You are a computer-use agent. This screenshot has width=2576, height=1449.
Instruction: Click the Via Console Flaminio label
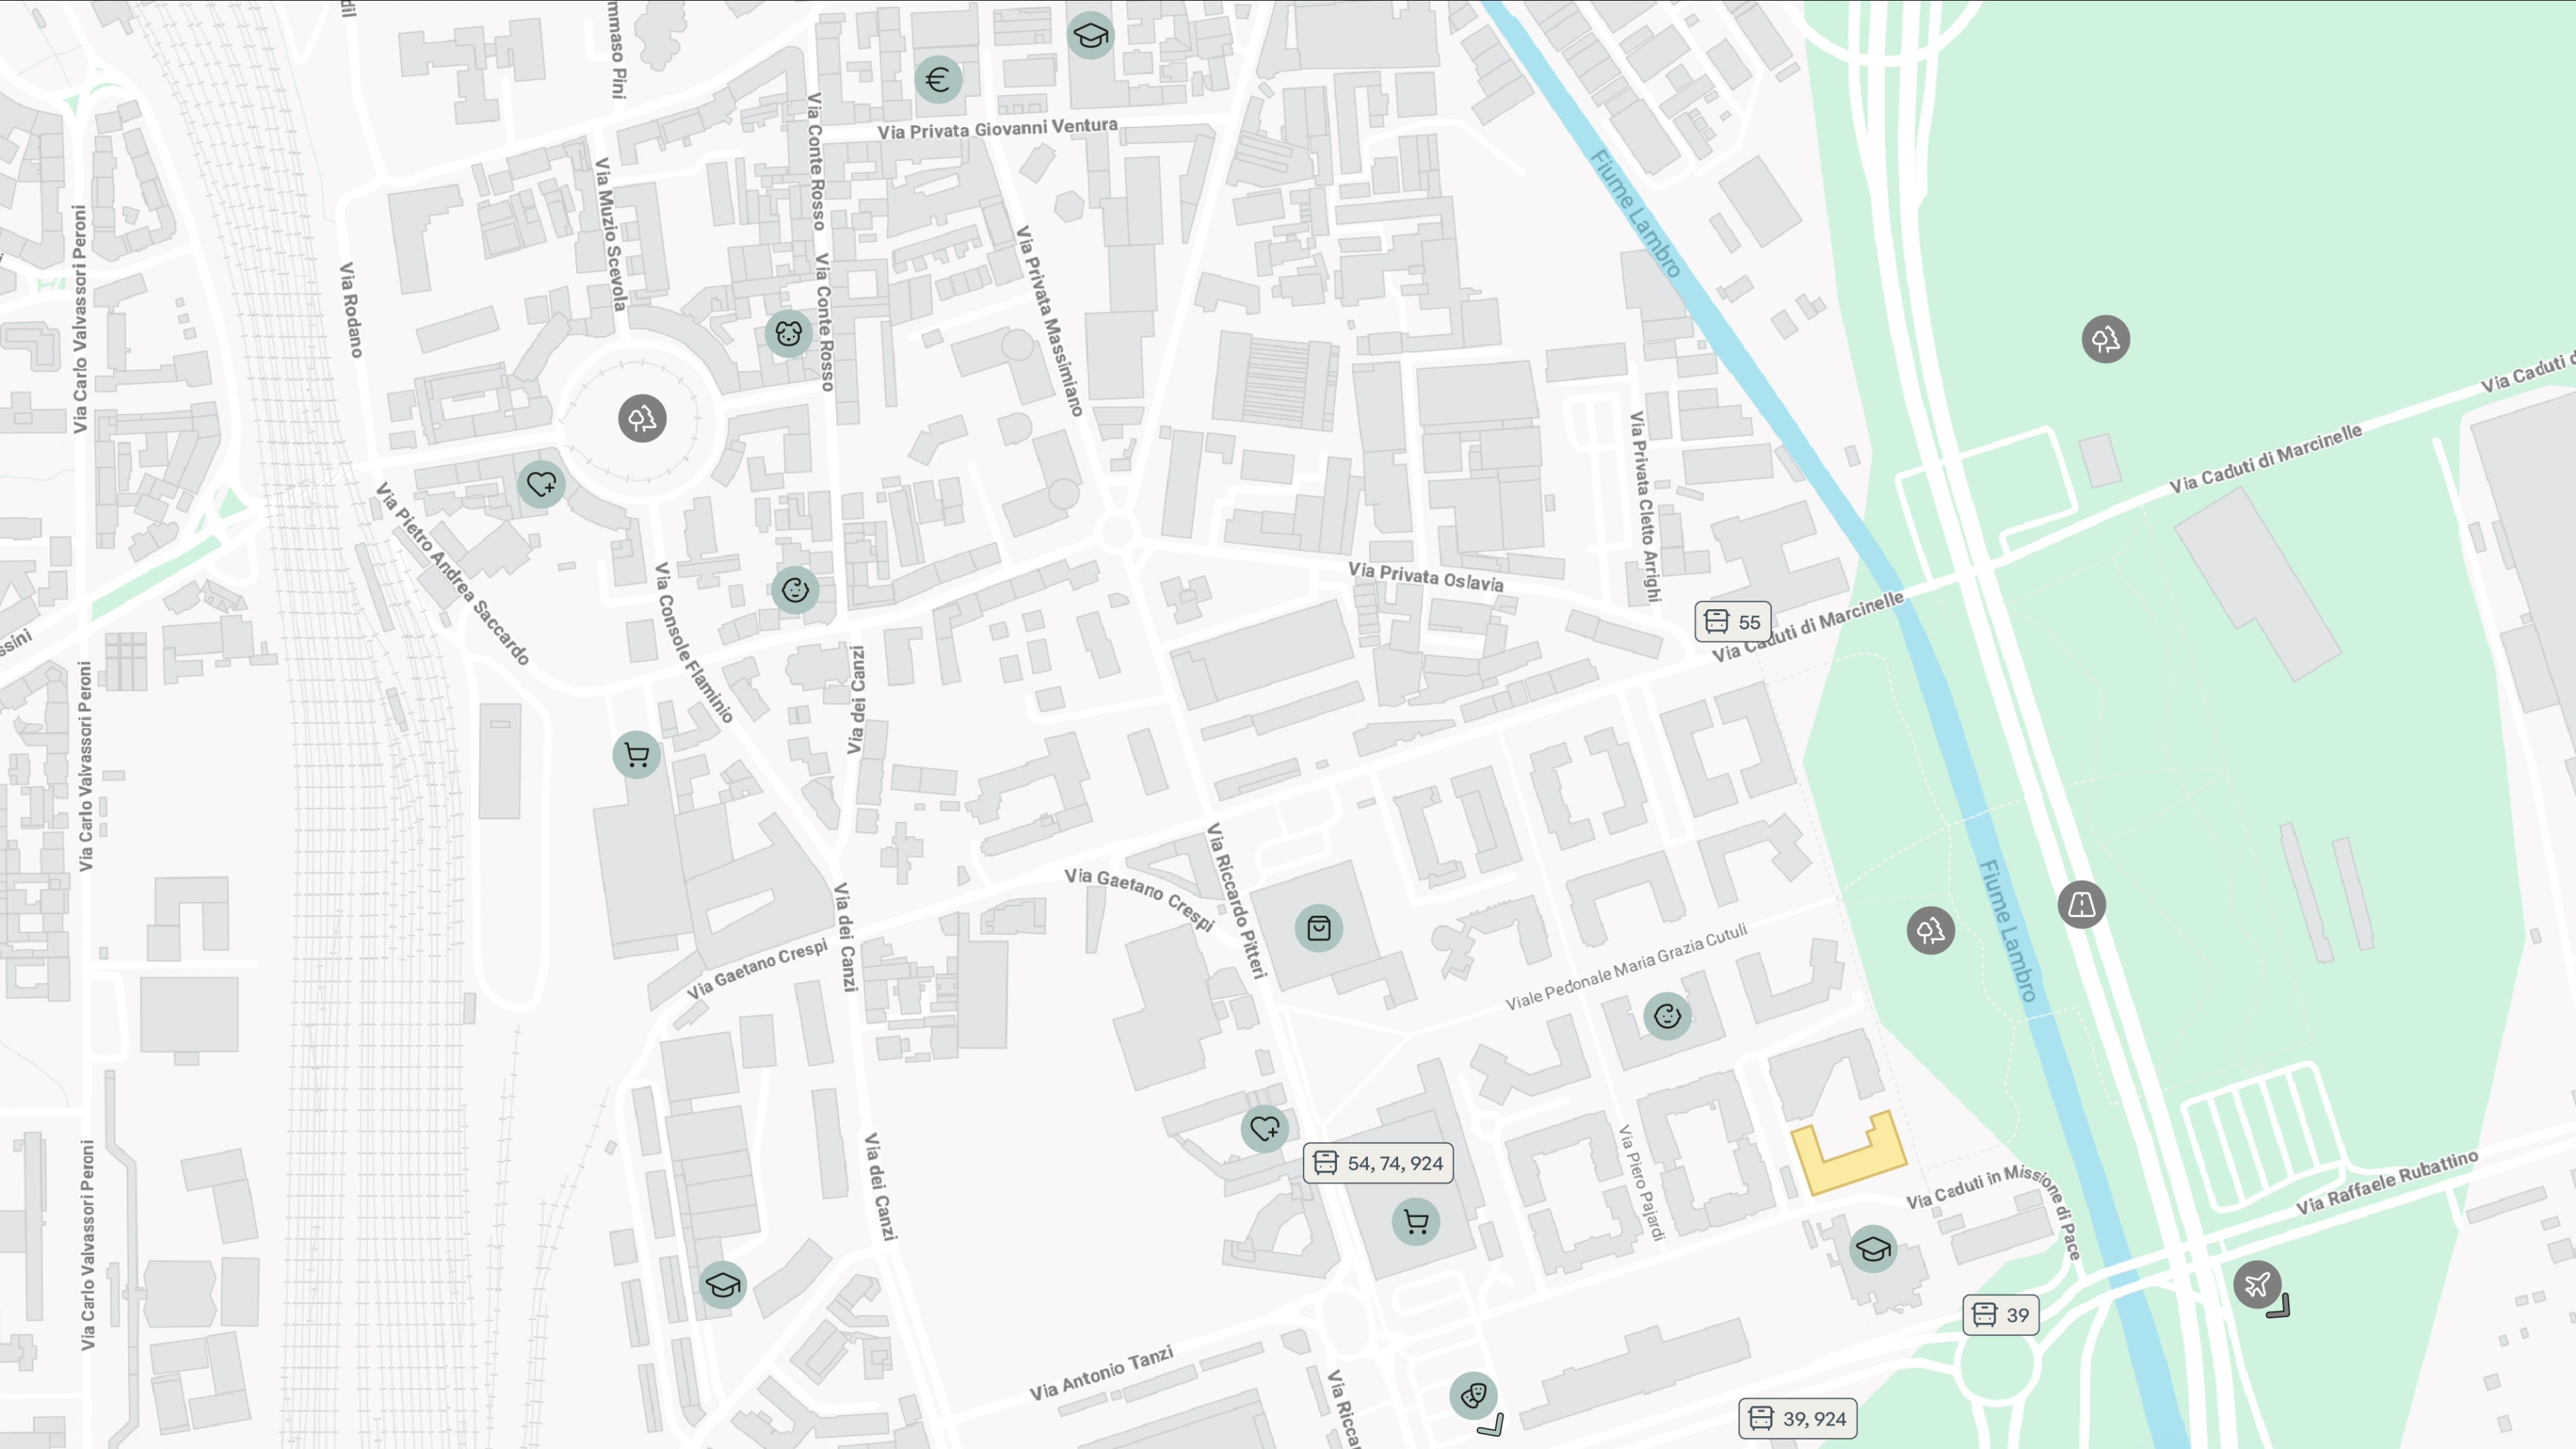coord(693,642)
